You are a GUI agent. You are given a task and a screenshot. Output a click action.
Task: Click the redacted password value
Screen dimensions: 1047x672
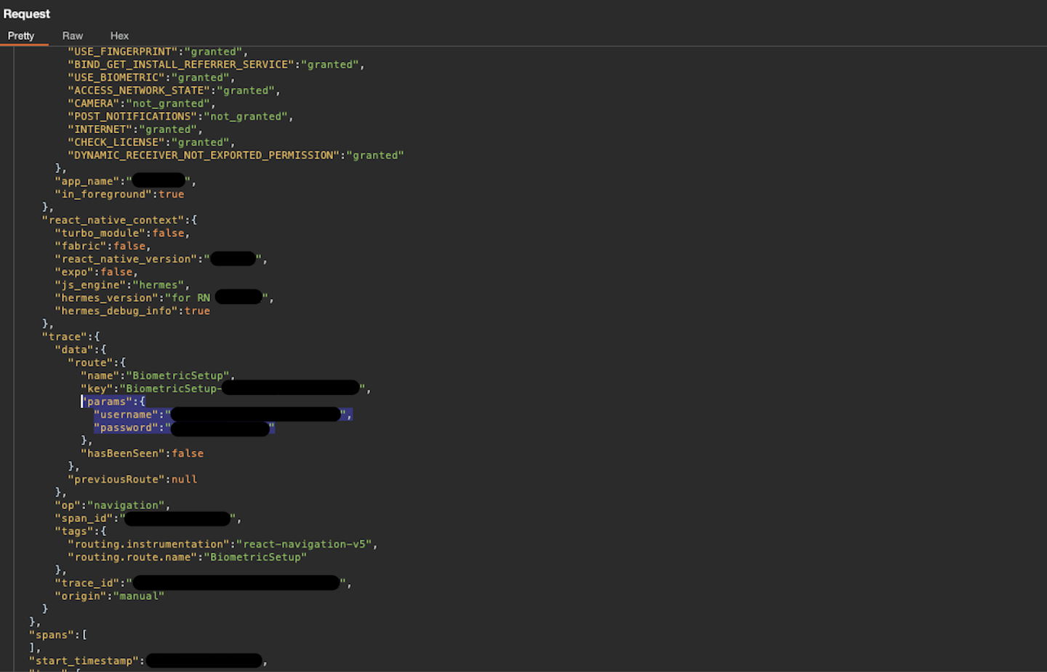(x=218, y=428)
